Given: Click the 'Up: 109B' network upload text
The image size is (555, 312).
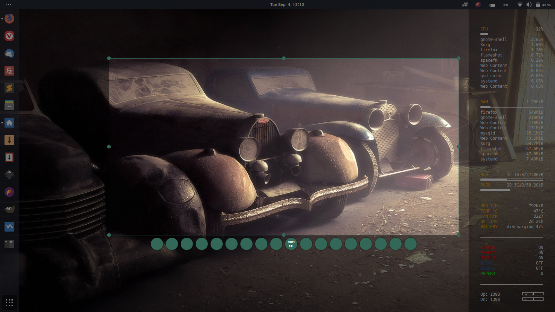Looking at the screenshot, I should point(490,294).
